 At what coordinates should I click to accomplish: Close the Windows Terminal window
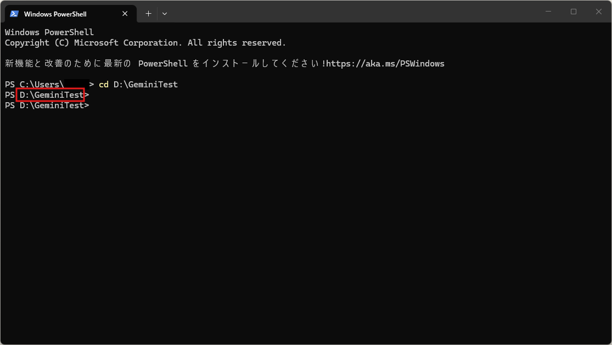(599, 12)
